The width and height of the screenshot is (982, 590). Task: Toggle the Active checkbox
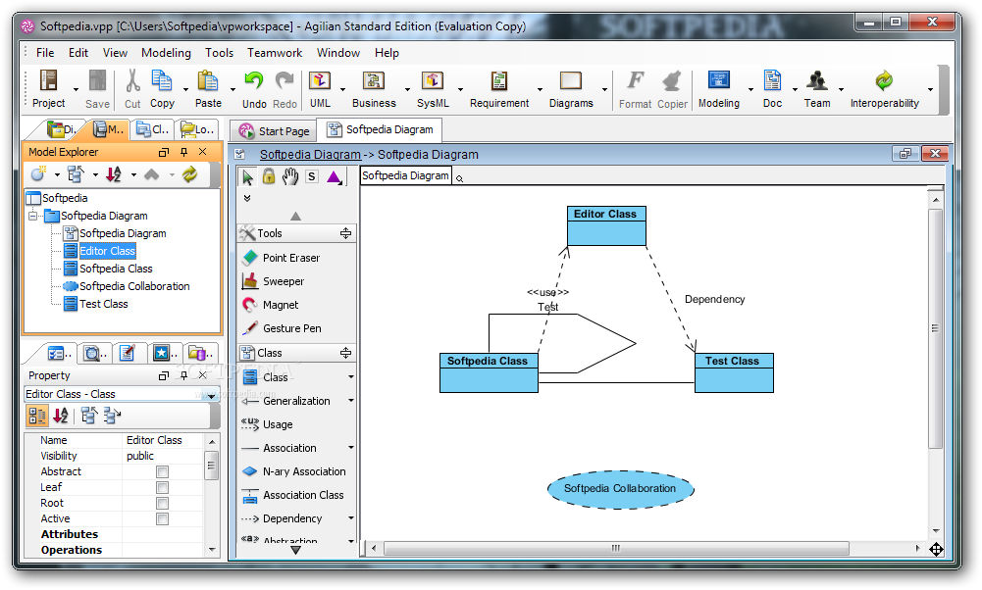coord(162,518)
